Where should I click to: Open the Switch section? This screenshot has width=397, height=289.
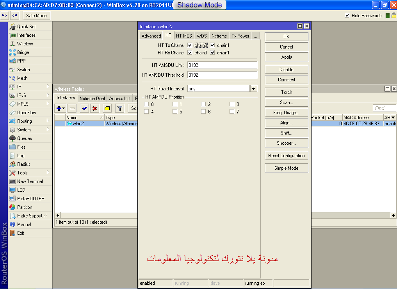23,70
